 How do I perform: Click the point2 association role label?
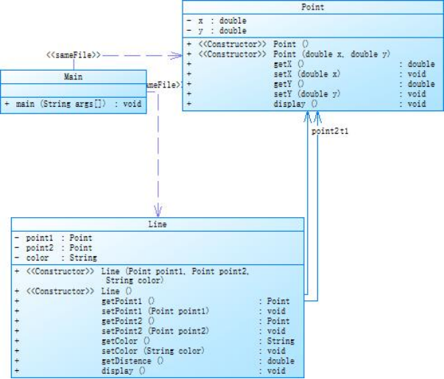pos(325,131)
